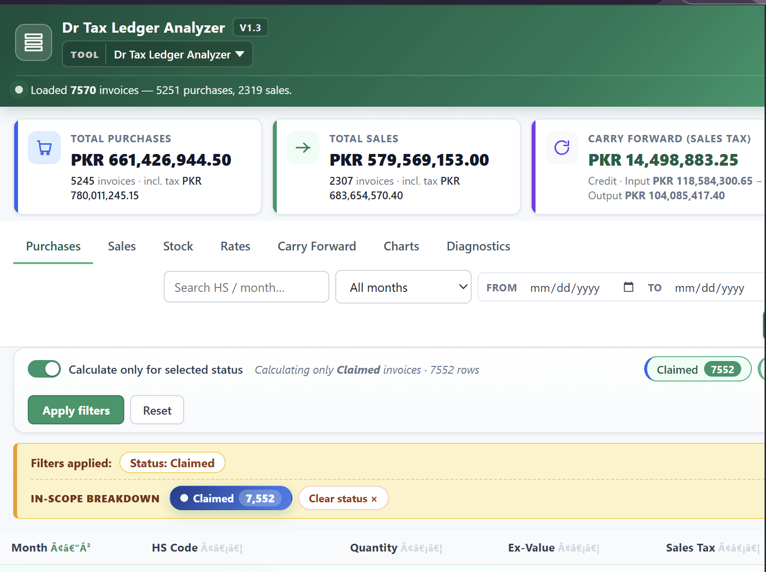766x572 pixels.
Task: Sort by Quantity column header
Action: [x=396, y=548]
